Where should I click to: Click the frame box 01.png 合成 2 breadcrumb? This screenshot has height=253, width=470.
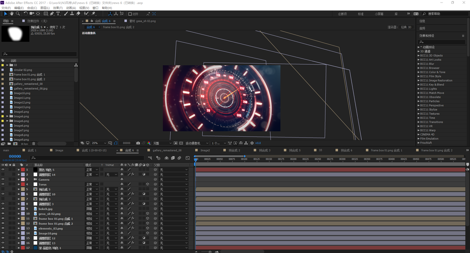[x=118, y=27]
